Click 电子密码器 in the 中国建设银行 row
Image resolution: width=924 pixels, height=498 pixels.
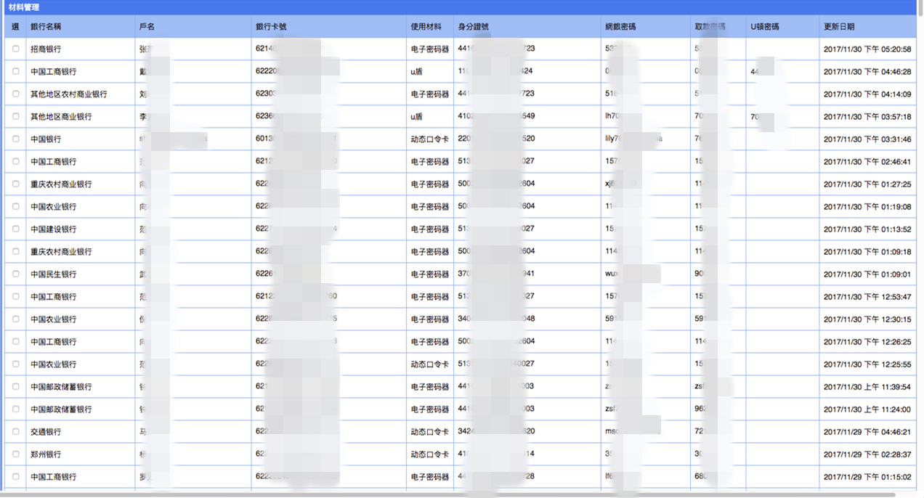[430, 229]
